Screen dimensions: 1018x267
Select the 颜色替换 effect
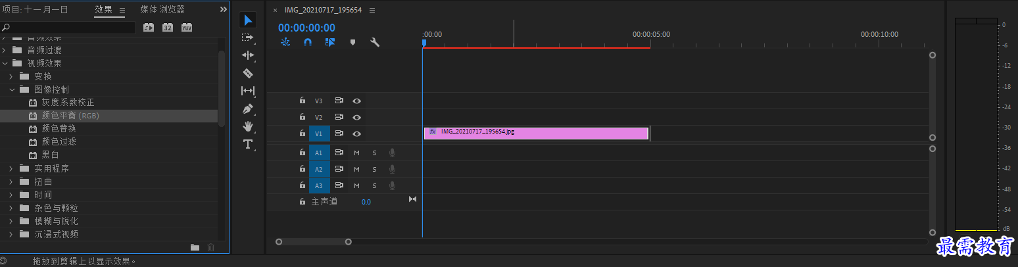click(59, 129)
